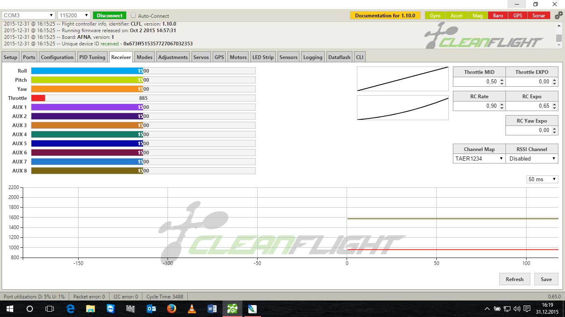Increase the Throttle MID value by one step
The width and height of the screenshot is (565, 317).
coord(502,80)
